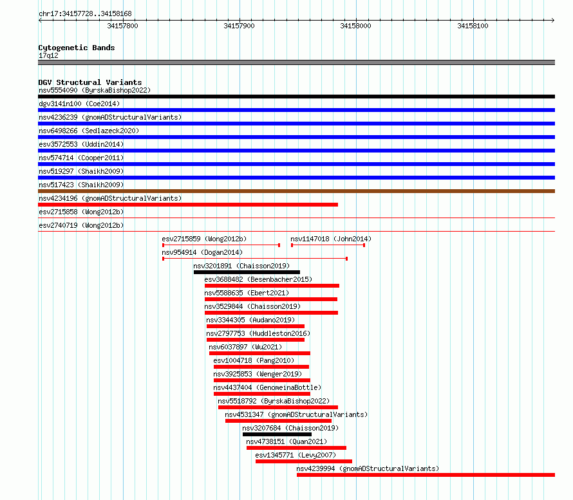Open variant nsv3207684 (Chaisson2019) label

pos(290,428)
